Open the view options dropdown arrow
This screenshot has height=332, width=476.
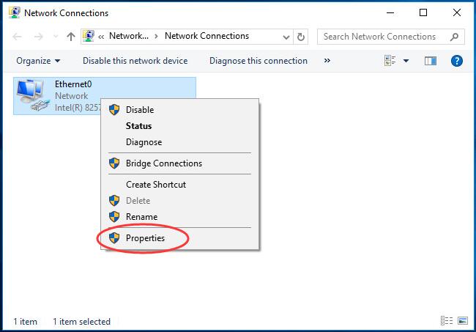(x=406, y=61)
